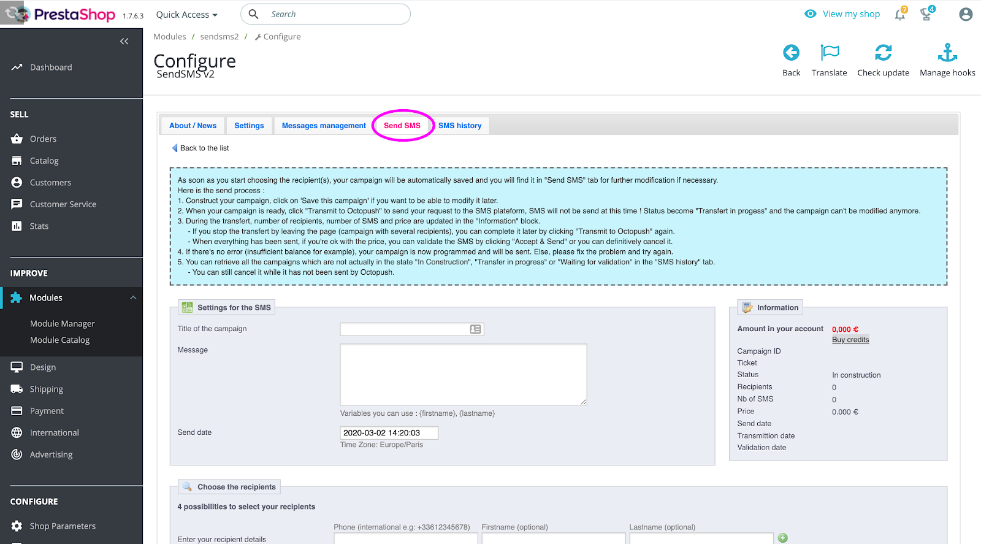Click the Customers person icon

pyautogui.click(x=17, y=182)
